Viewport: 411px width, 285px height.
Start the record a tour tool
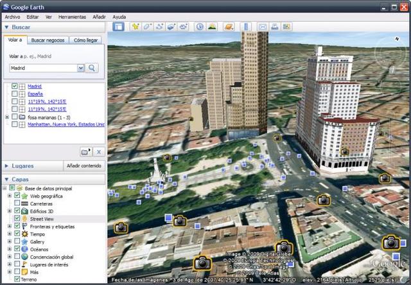coord(183,27)
